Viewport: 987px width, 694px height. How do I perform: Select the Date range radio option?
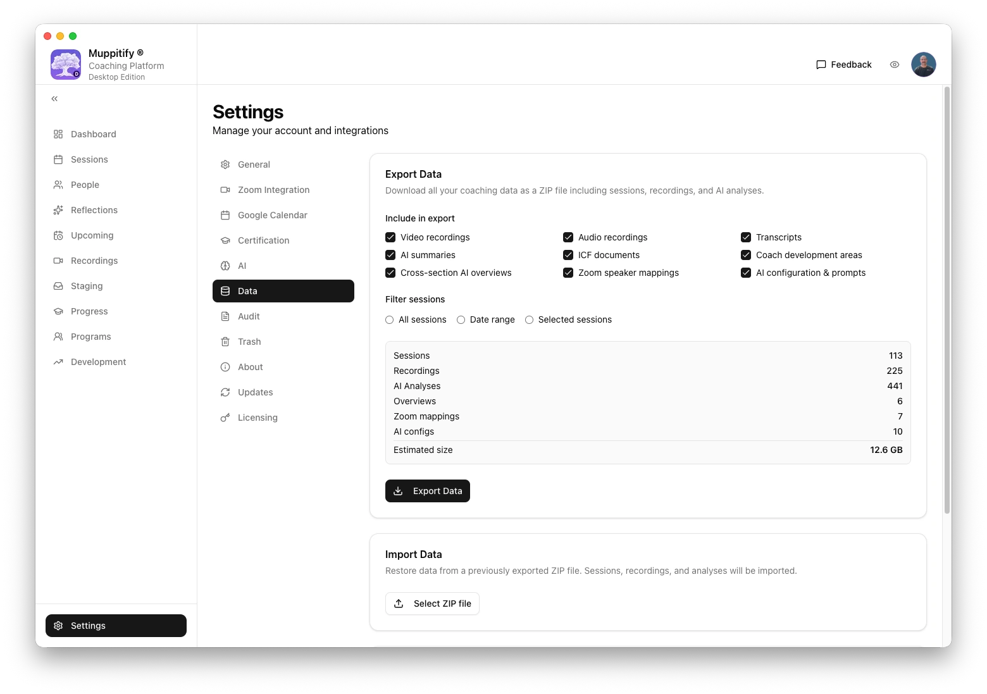(461, 320)
